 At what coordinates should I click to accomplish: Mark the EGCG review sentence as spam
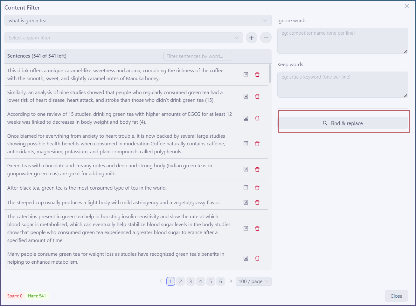pos(246,118)
